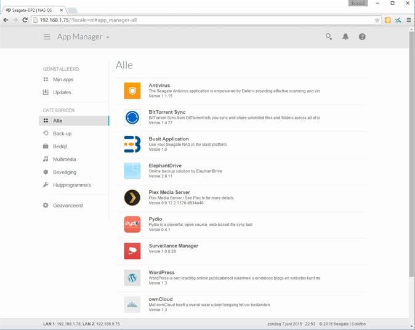The image size is (415, 330).
Task: Expand the App Manager dropdown arrow
Action: click(x=108, y=38)
